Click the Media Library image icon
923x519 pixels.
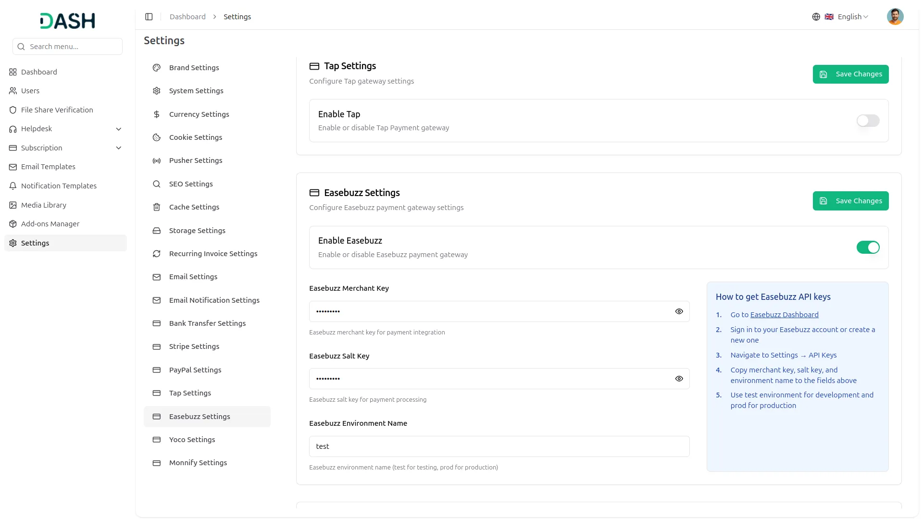[x=13, y=205]
